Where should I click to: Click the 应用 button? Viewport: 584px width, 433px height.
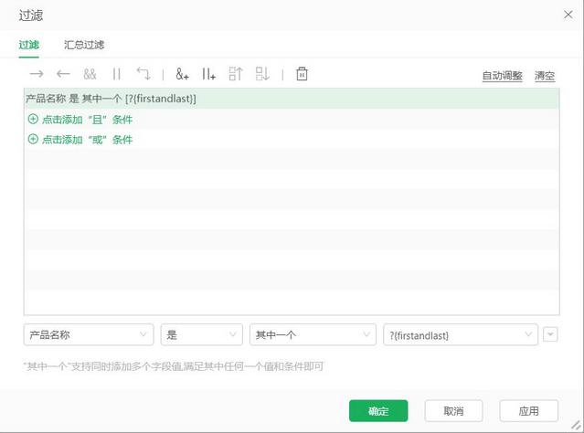(x=529, y=411)
